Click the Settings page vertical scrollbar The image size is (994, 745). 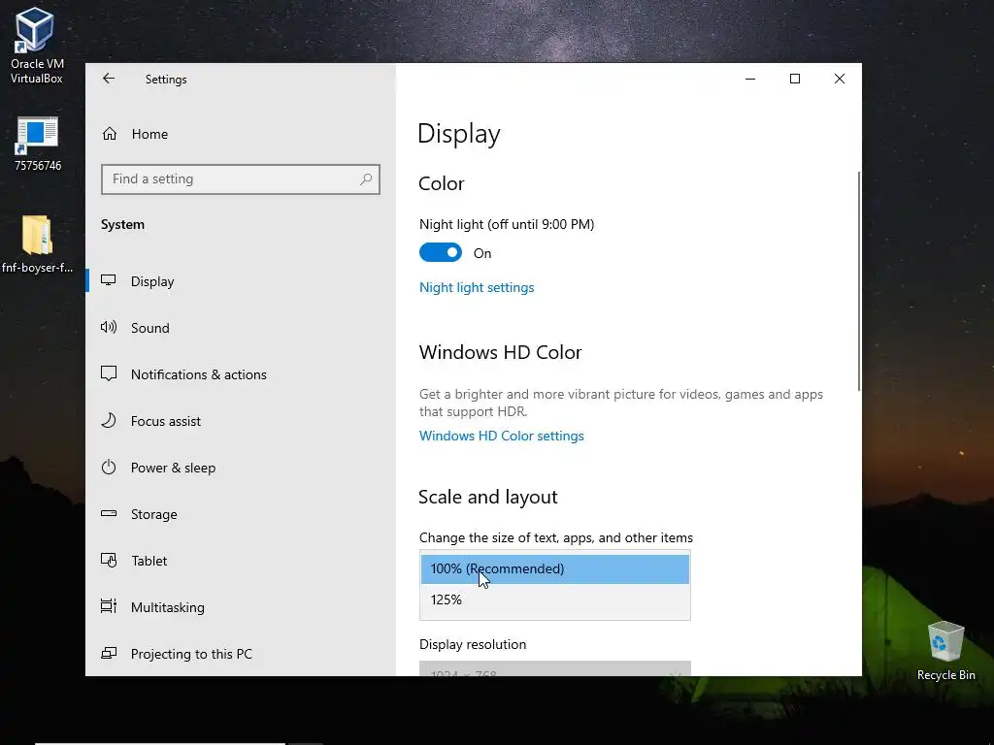[859, 281]
